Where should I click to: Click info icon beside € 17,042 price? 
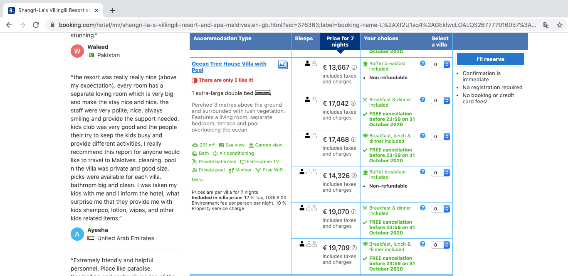tap(354, 103)
